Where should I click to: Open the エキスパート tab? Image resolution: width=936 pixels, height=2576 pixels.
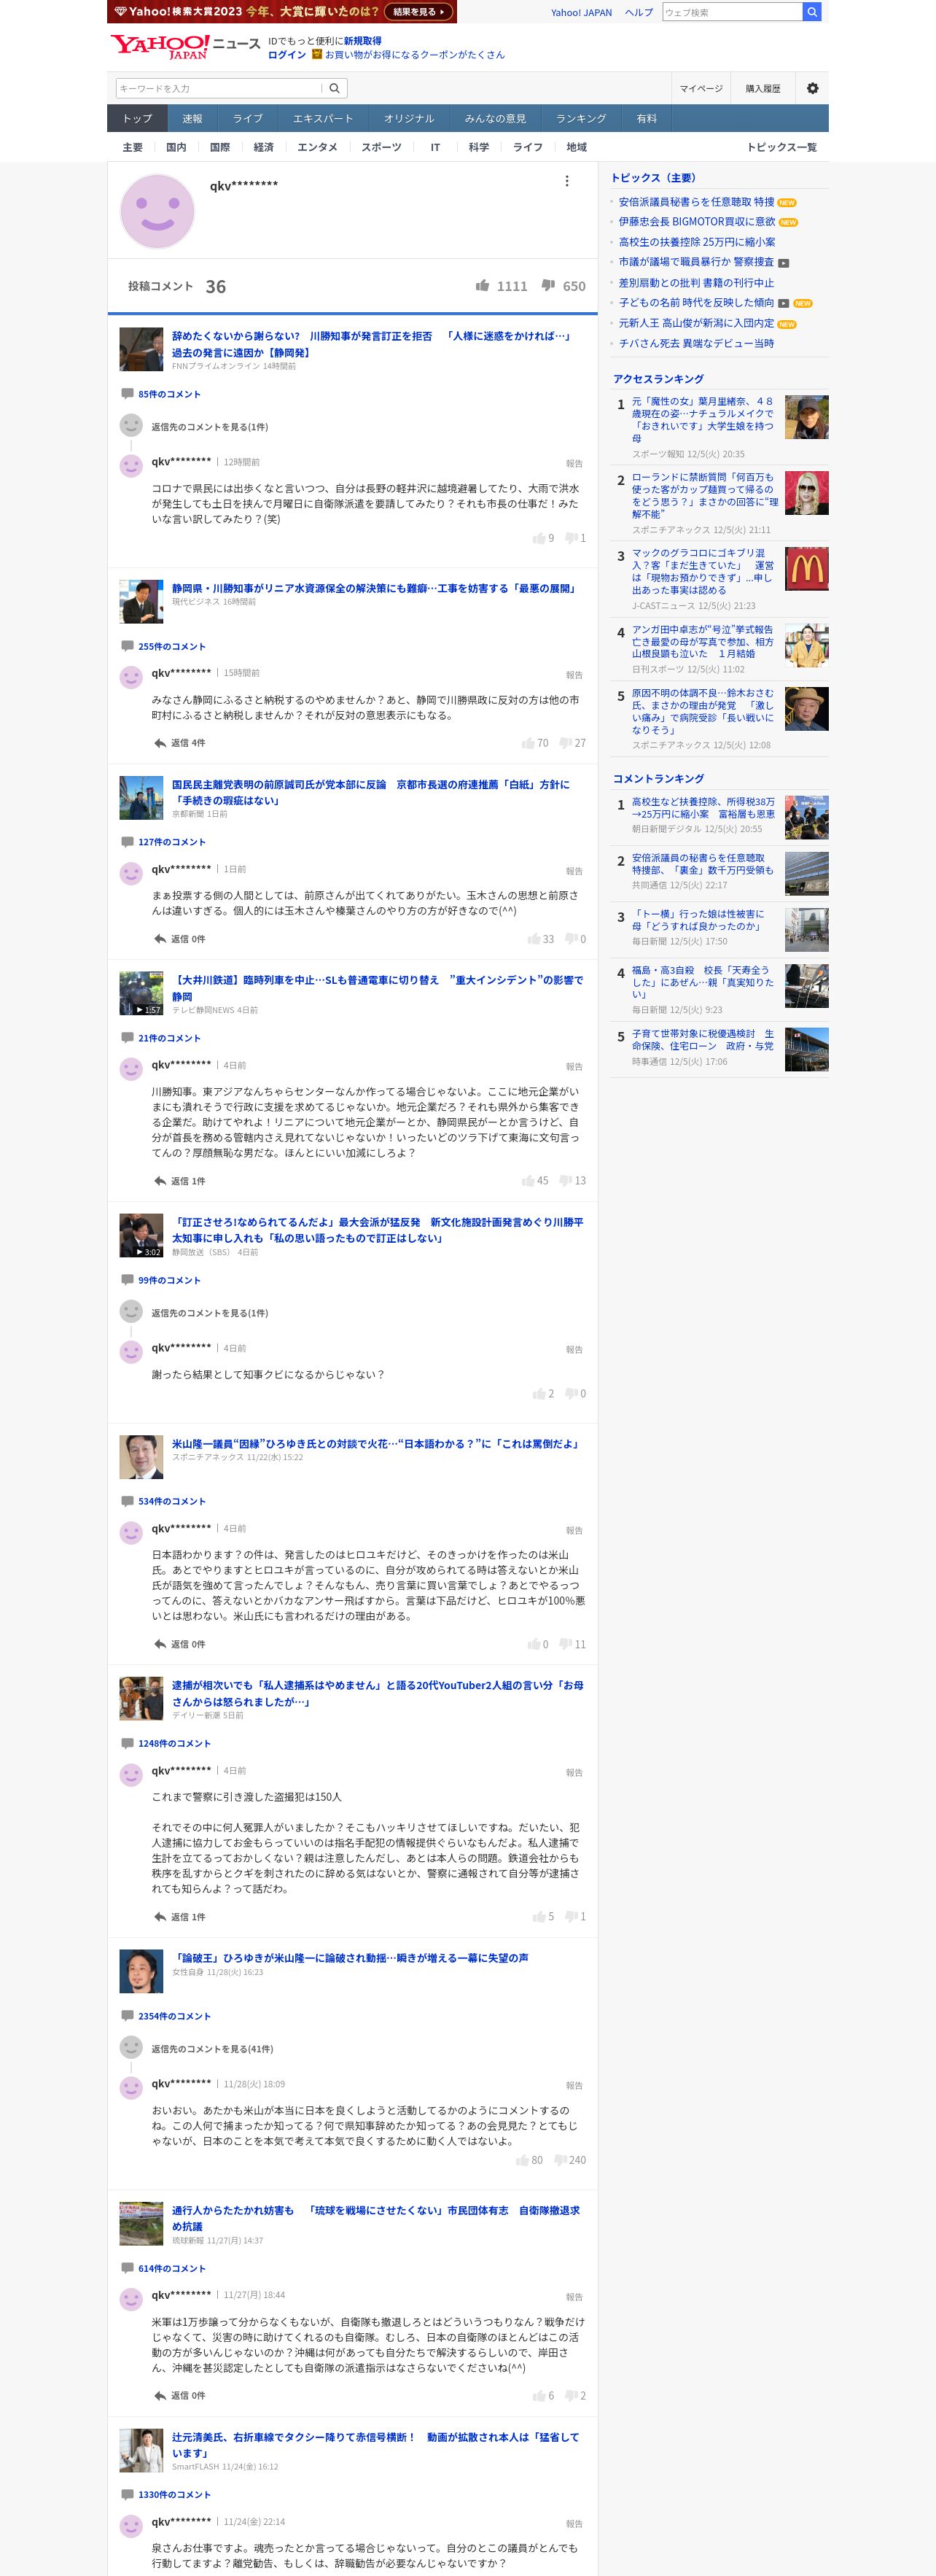click(x=323, y=118)
